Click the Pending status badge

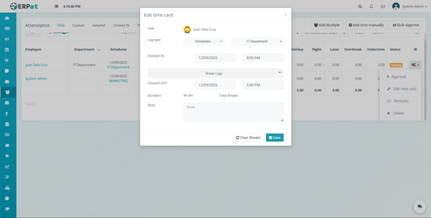396,65
